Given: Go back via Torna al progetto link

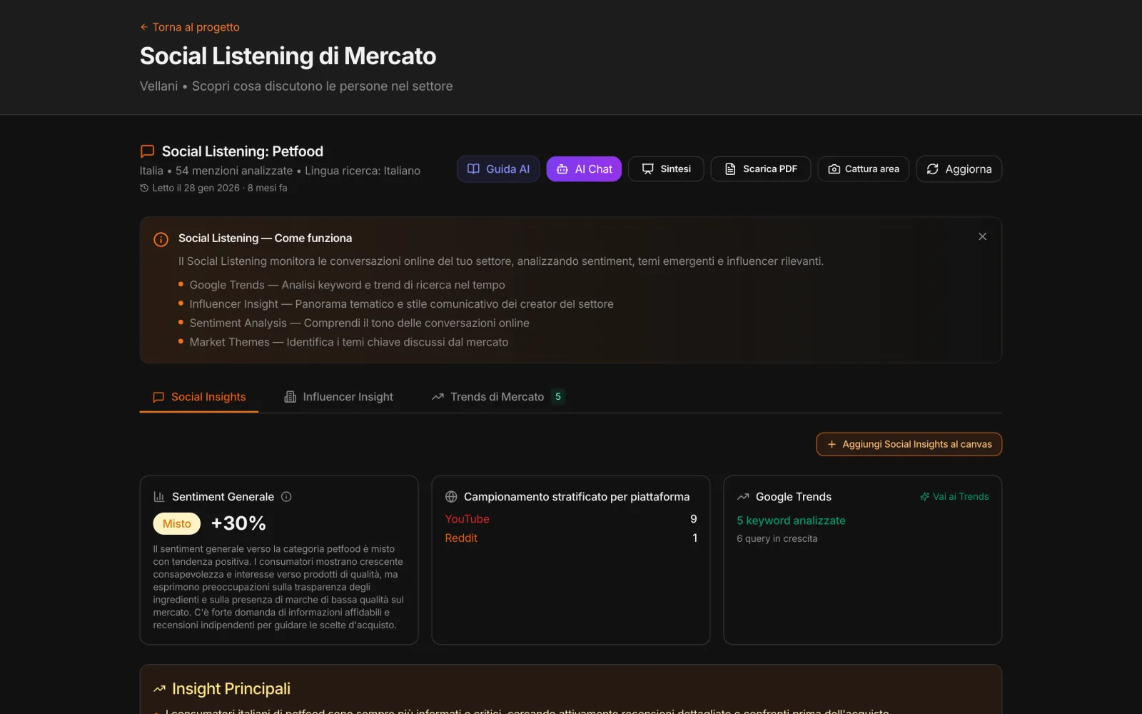Looking at the screenshot, I should coord(190,27).
